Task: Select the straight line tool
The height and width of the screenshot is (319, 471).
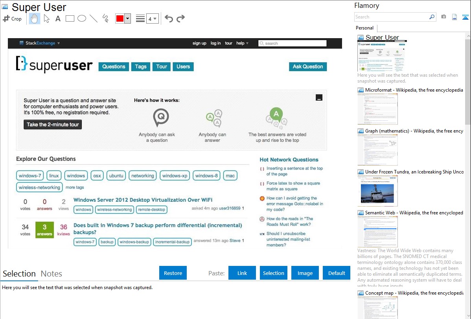Action: point(94,18)
